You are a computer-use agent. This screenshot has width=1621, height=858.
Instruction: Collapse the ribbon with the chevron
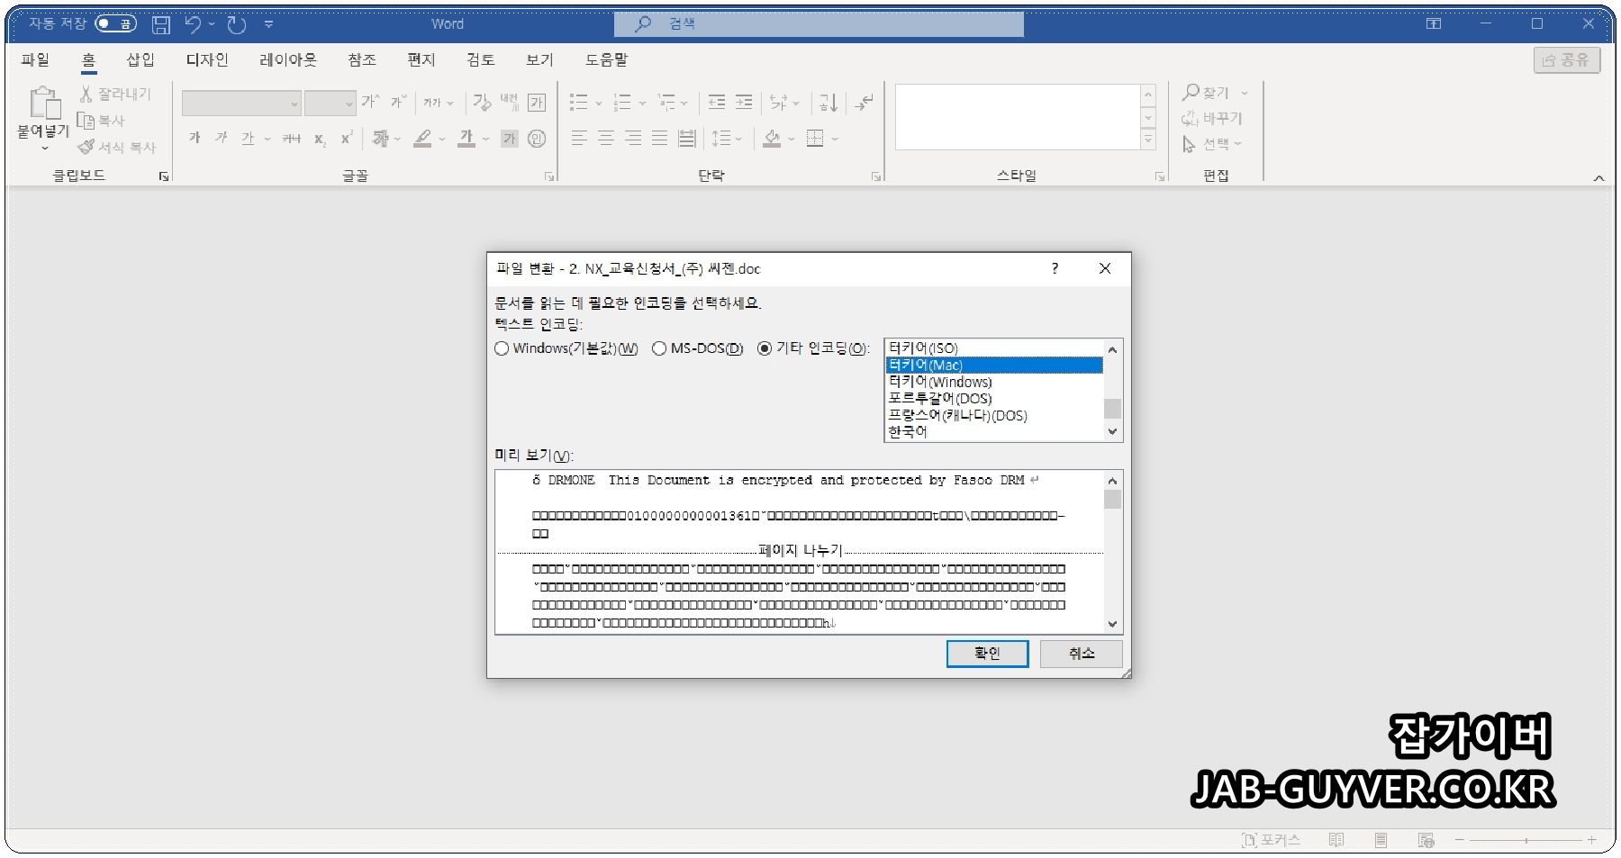click(1599, 178)
